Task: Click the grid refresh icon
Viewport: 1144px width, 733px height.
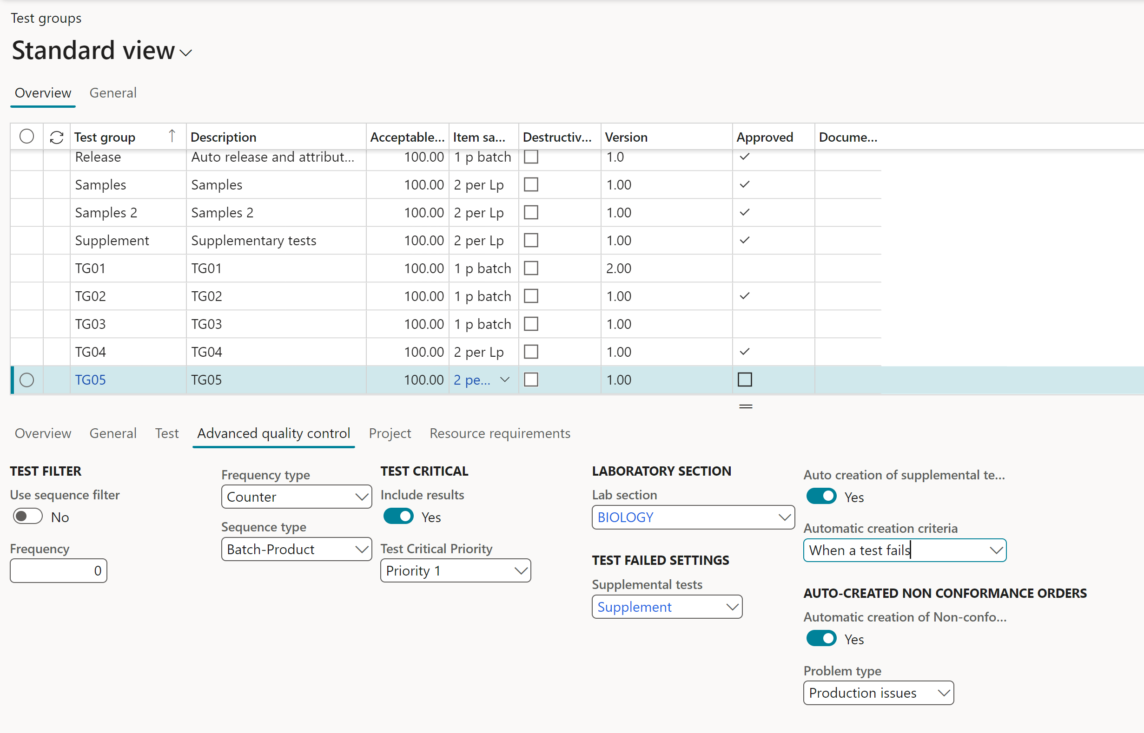Action: [x=57, y=137]
